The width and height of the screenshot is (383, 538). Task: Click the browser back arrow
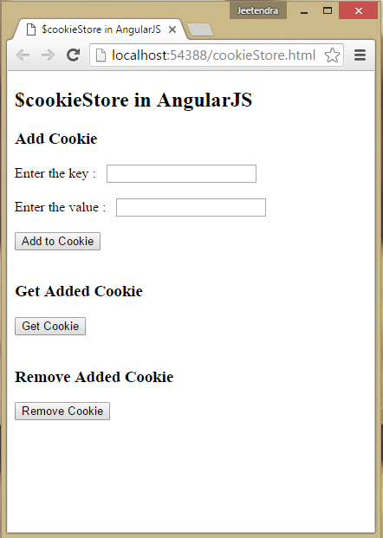point(23,55)
